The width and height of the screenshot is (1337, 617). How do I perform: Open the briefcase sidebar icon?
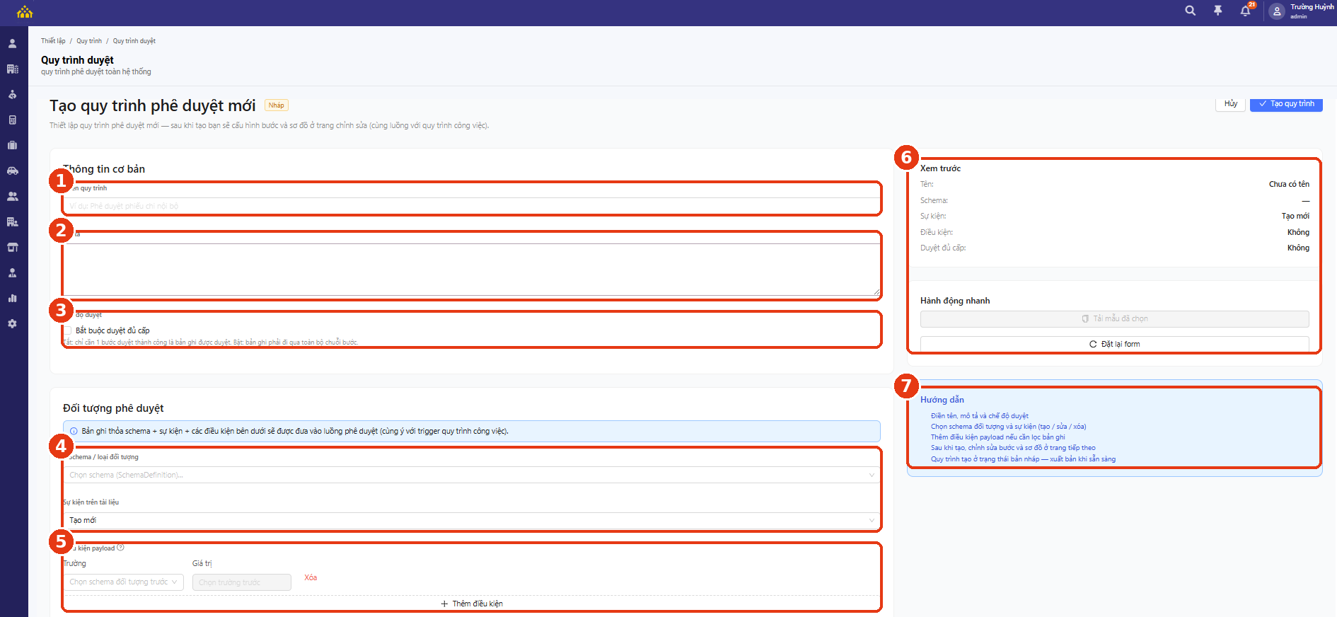[x=12, y=146]
